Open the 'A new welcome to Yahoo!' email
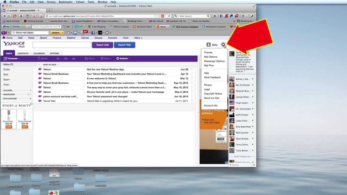 101,79
